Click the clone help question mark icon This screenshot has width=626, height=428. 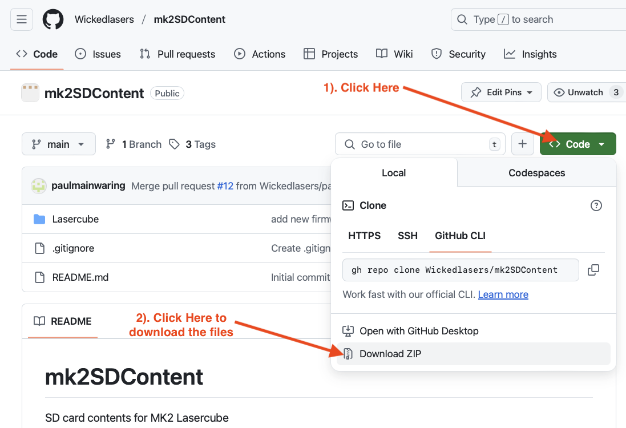point(596,205)
